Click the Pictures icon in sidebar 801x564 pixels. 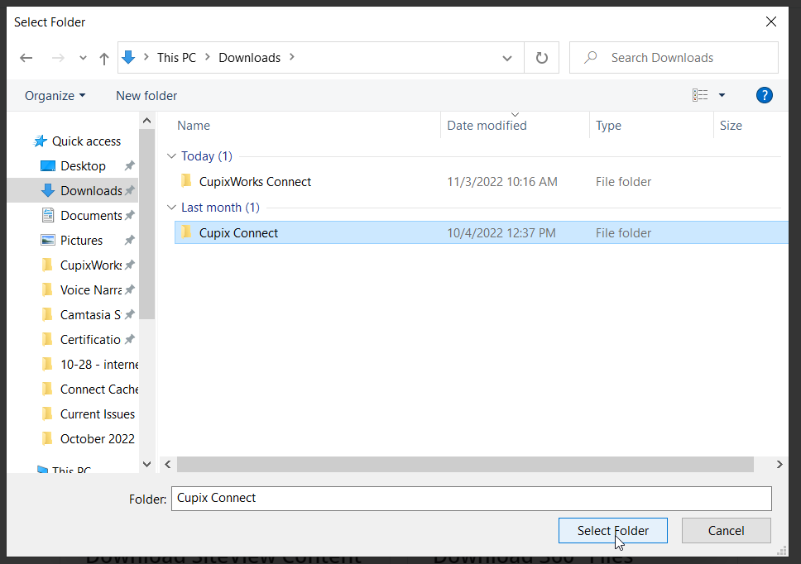47,241
